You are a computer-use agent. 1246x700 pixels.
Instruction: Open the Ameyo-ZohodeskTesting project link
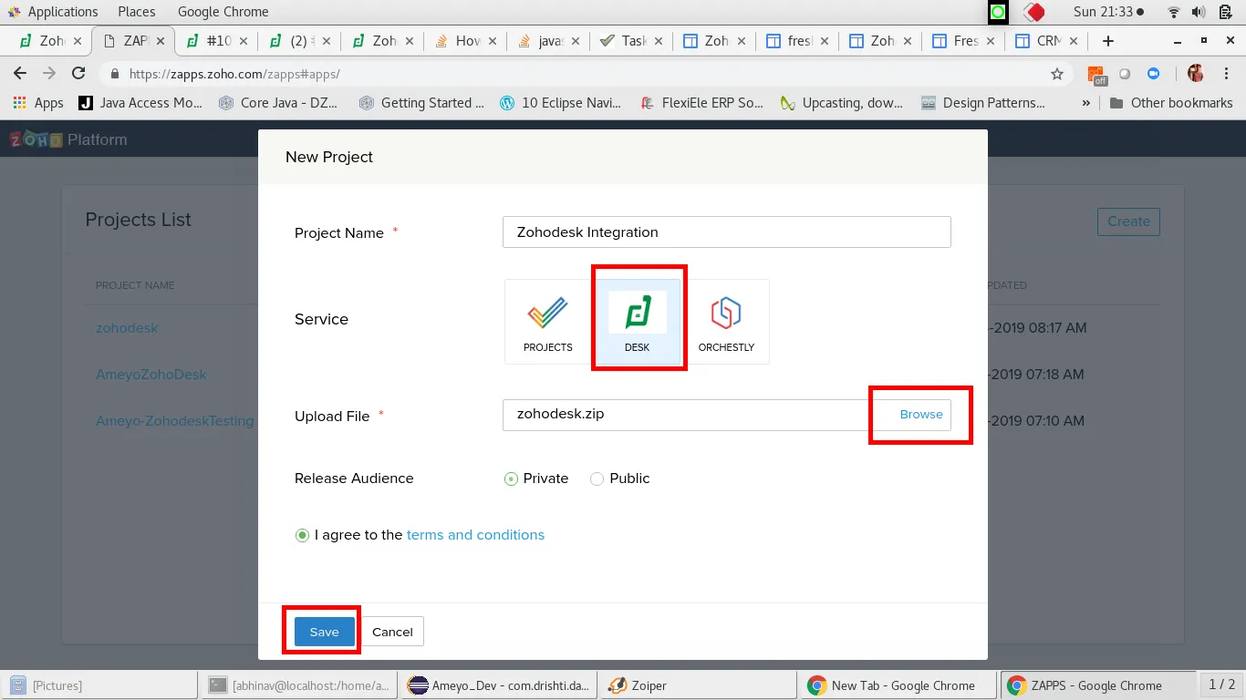[175, 421]
